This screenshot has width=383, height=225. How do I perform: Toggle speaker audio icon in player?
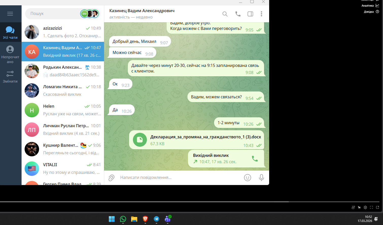click(x=353, y=207)
